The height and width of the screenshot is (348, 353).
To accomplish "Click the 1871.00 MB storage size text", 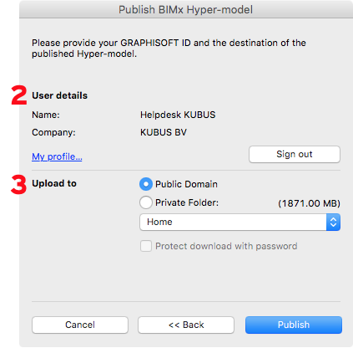I will click(x=309, y=203).
